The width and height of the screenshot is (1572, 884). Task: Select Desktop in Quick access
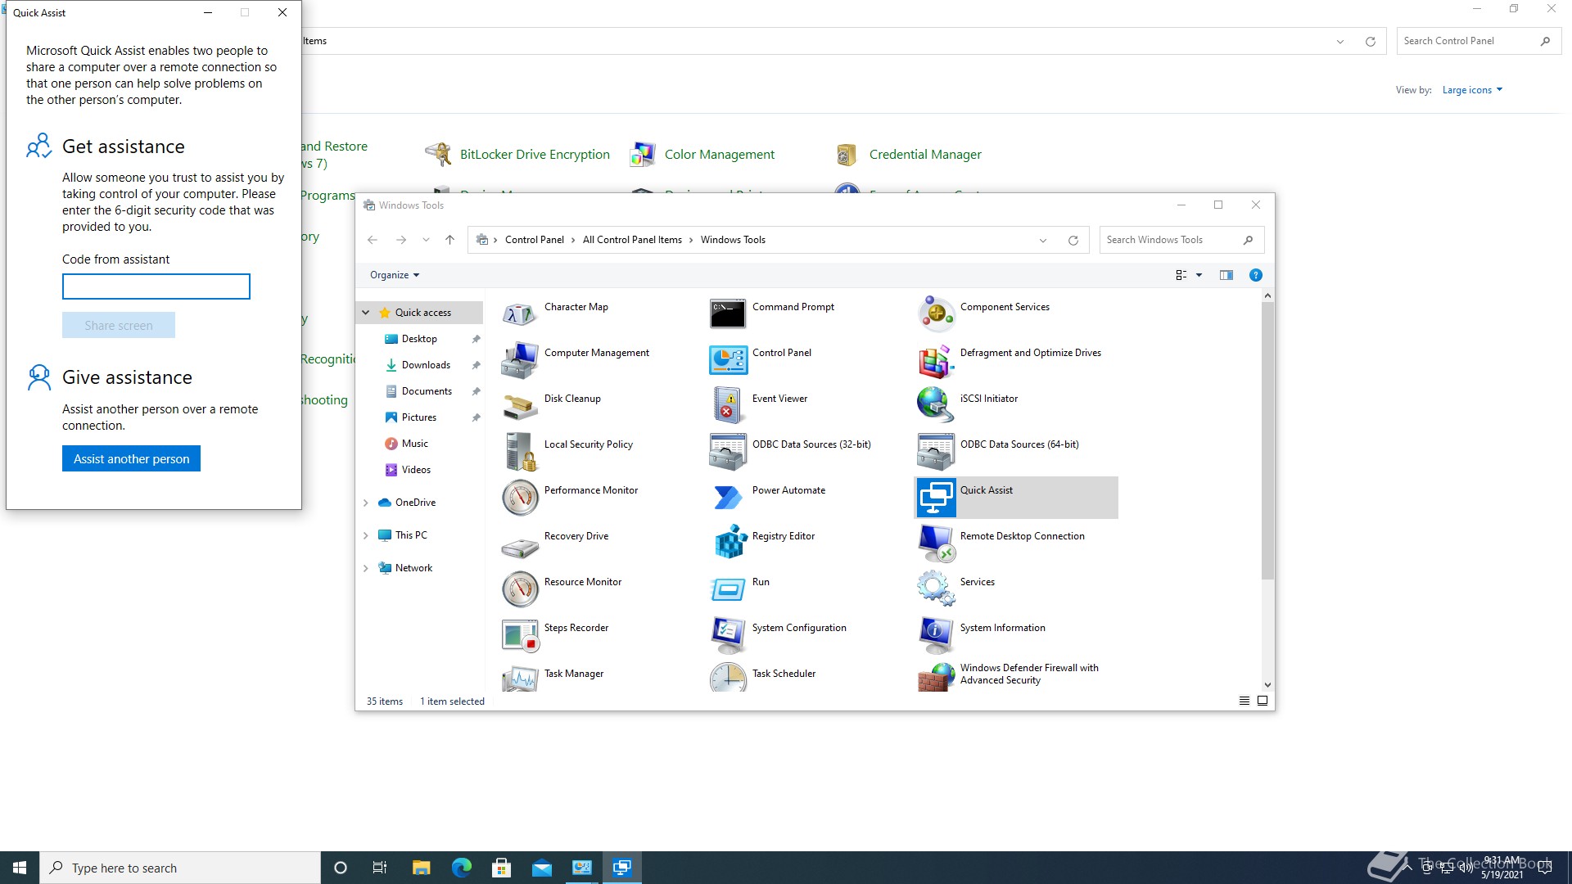pos(419,339)
